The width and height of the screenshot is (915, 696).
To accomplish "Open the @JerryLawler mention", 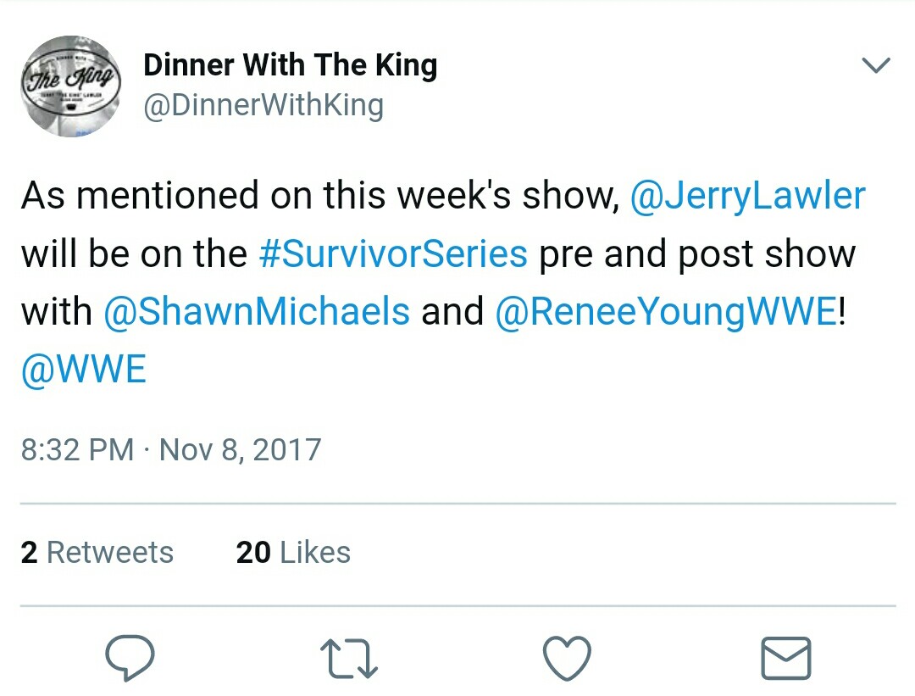I will 747,196.
